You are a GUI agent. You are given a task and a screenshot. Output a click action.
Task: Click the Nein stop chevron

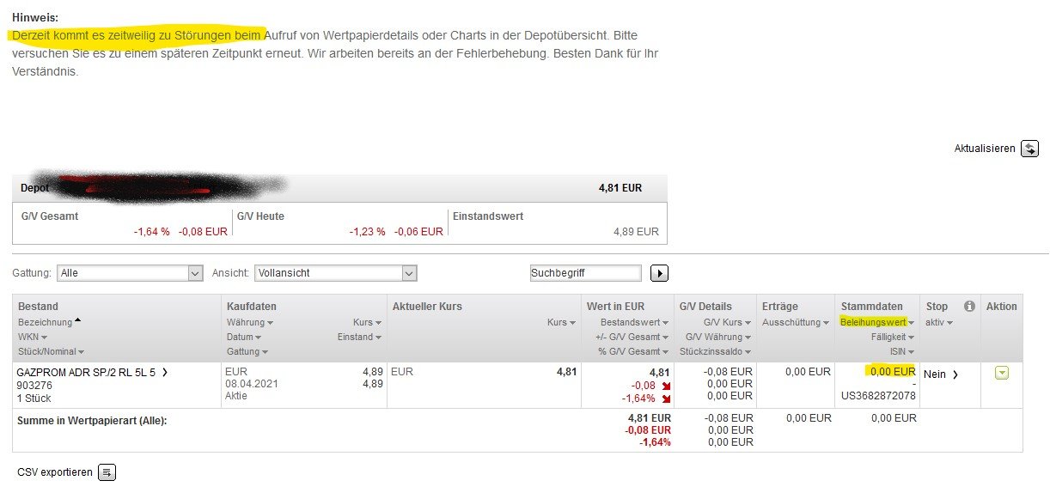[954, 374]
